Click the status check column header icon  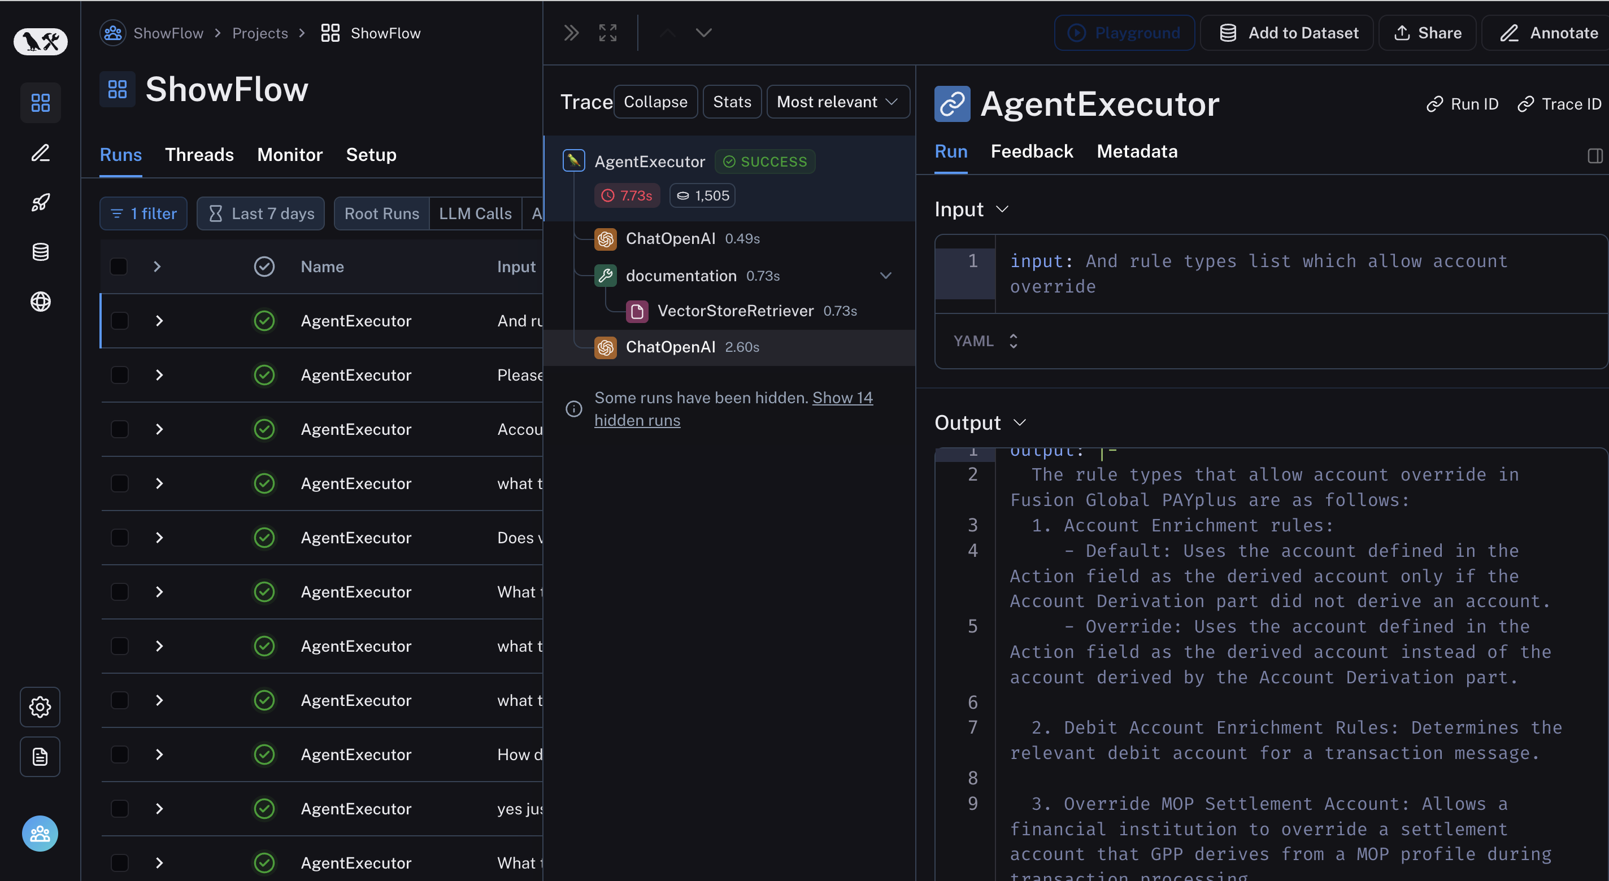[x=264, y=267]
